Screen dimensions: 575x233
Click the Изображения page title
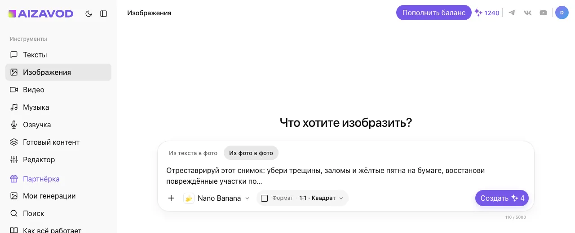[149, 13]
